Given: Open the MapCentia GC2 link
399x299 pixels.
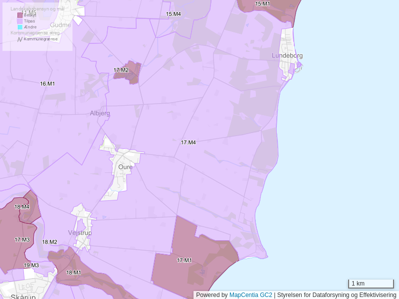Looking at the screenshot, I should coord(250,295).
